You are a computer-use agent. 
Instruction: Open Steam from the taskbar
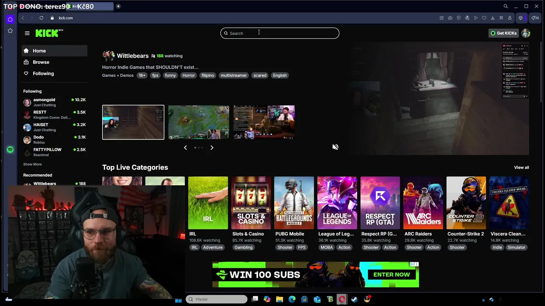[x=354, y=299]
